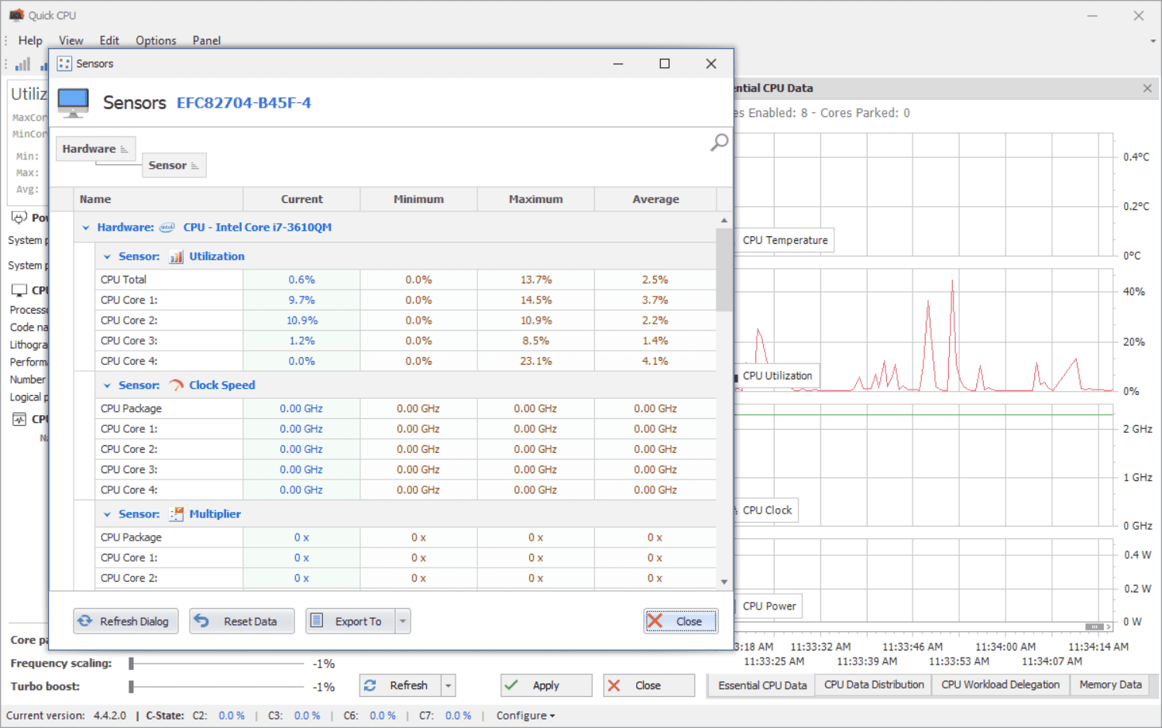
Task: Close the Essential CPU Data panel
Action: click(1147, 88)
